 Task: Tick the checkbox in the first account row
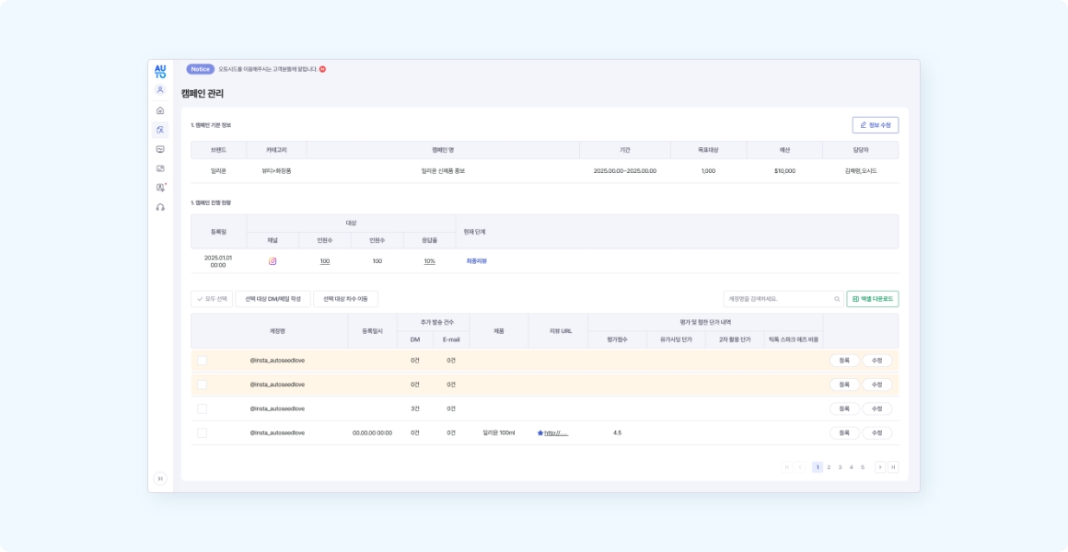click(202, 361)
